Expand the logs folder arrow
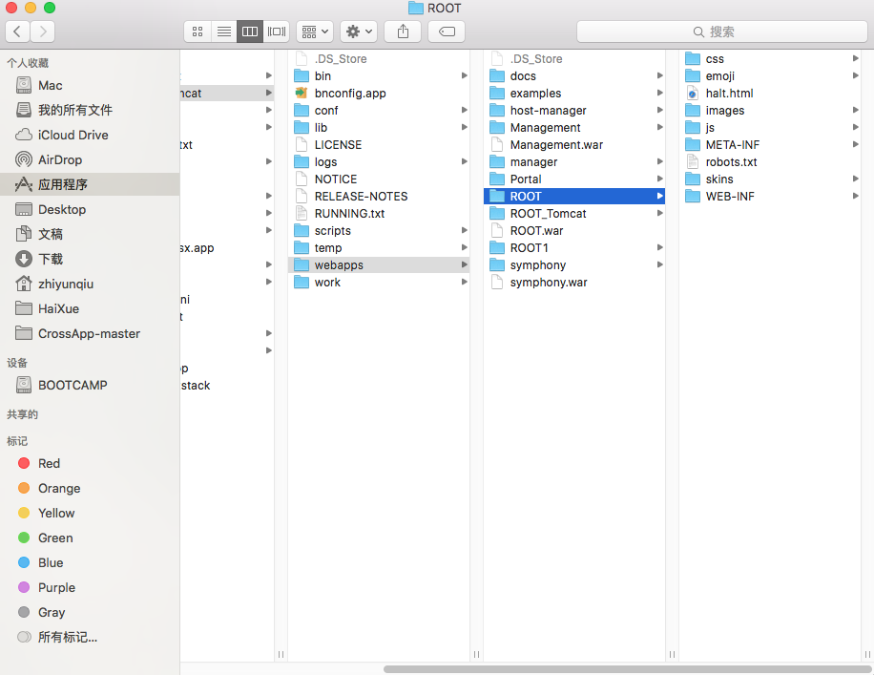 [465, 161]
